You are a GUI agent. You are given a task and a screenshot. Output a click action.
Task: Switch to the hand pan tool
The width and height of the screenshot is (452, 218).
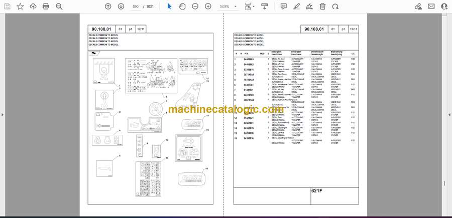[182, 7]
